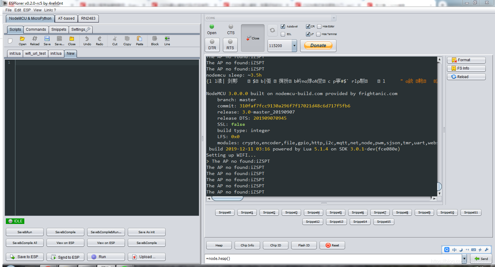Click the serial port rescan refresh icon
The height and width of the screenshot is (267, 495).
272,30
